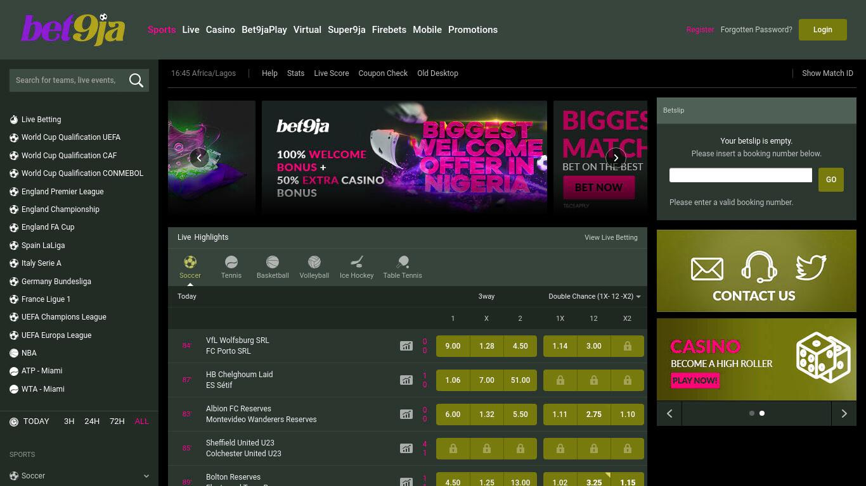Click the dice image on Casino banner

[823, 357]
